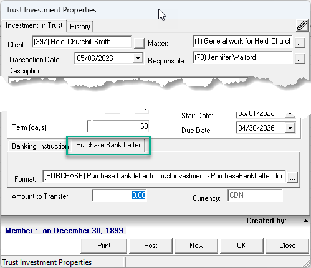Expand the Due Date calendar dropdown
Screen dimensions: 311x268
click(290, 128)
